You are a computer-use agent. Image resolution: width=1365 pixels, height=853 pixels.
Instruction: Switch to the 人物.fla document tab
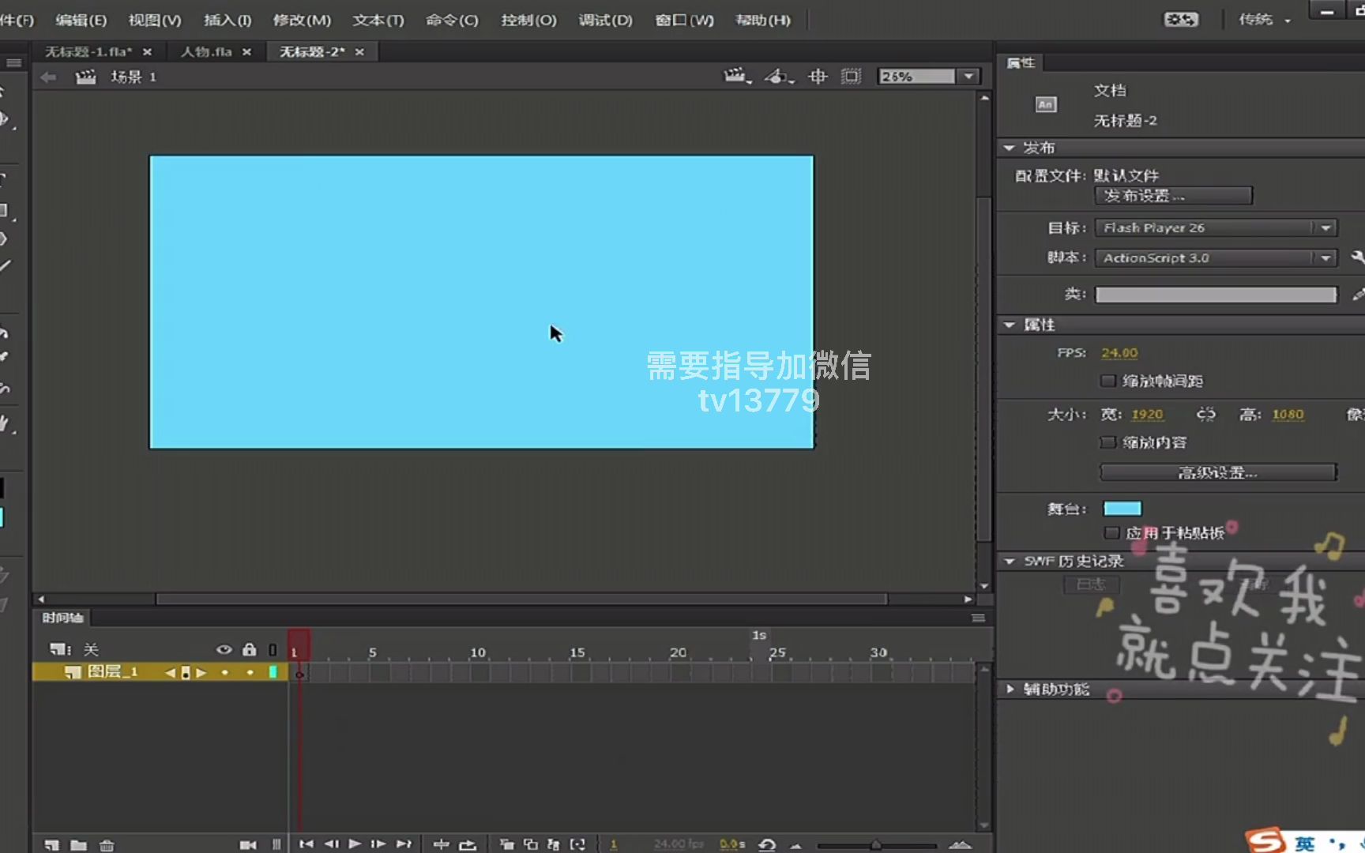[x=207, y=51]
